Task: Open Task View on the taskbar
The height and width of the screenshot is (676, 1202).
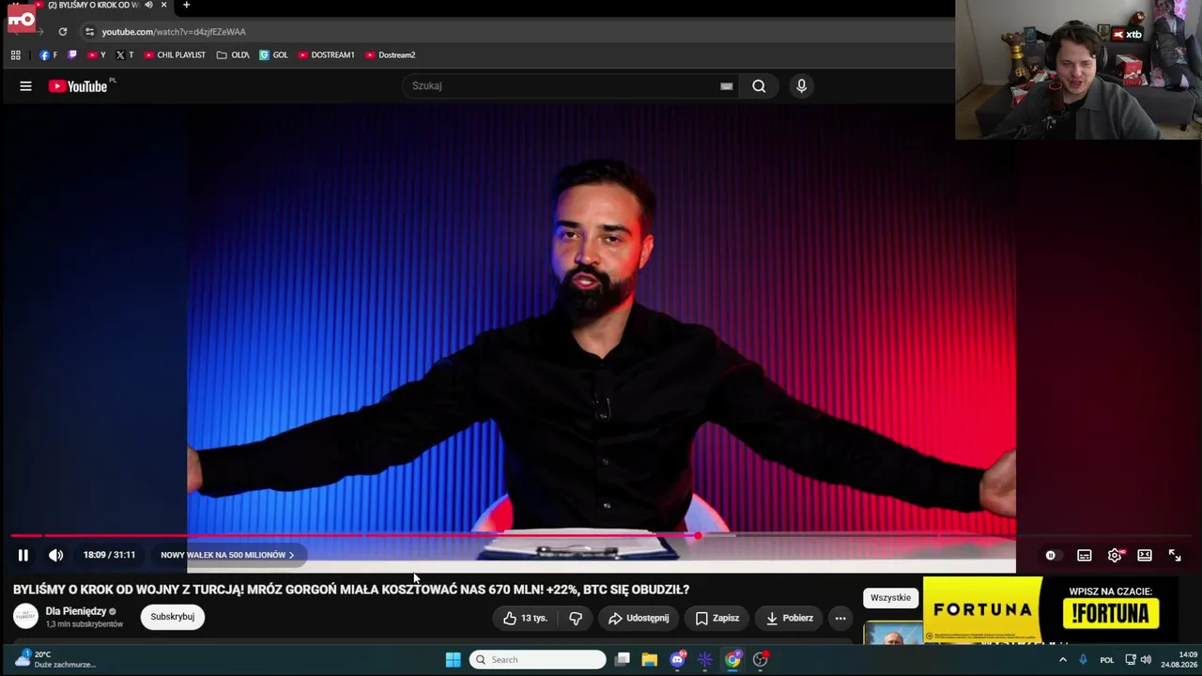Action: 622,660
